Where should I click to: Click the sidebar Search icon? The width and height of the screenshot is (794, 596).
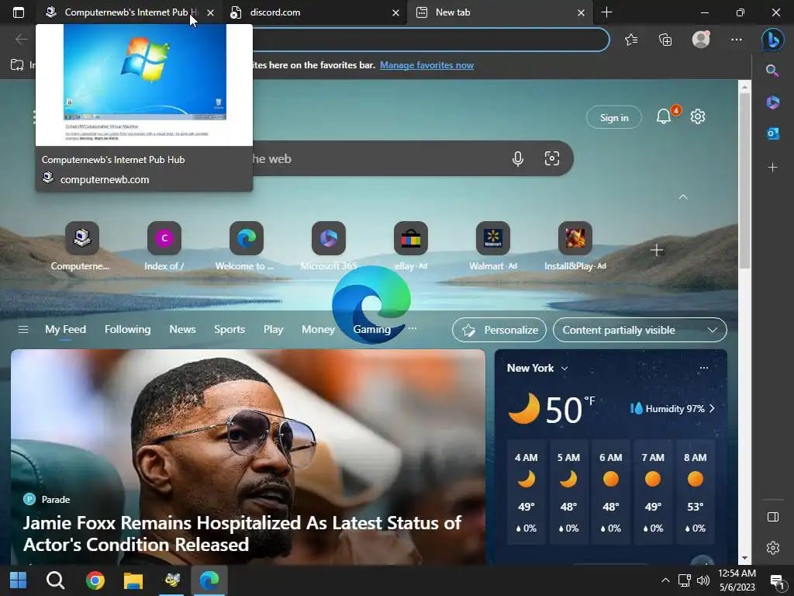coord(772,70)
